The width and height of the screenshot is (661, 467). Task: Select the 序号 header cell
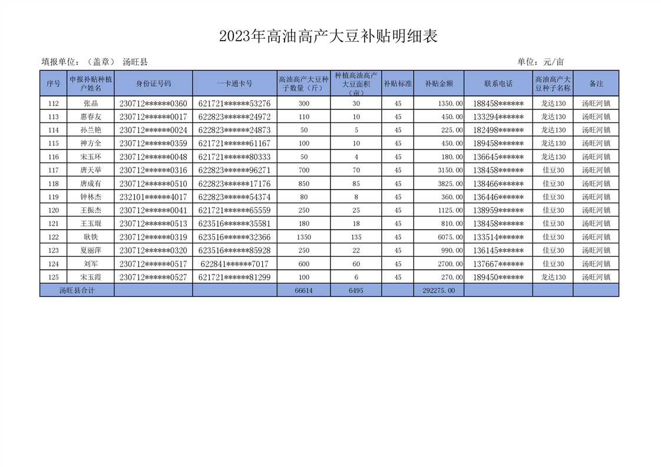tap(53, 84)
